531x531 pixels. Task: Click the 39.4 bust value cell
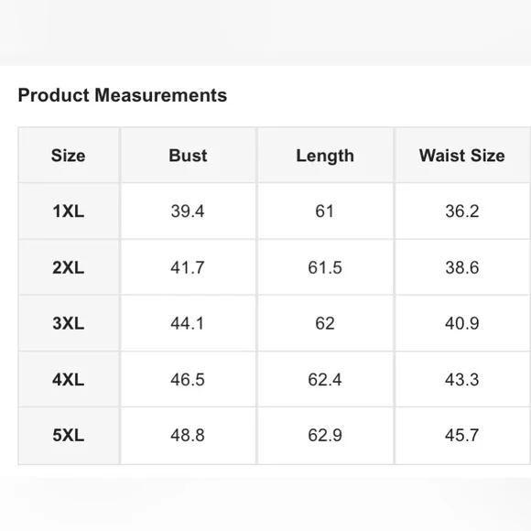click(188, 211)
